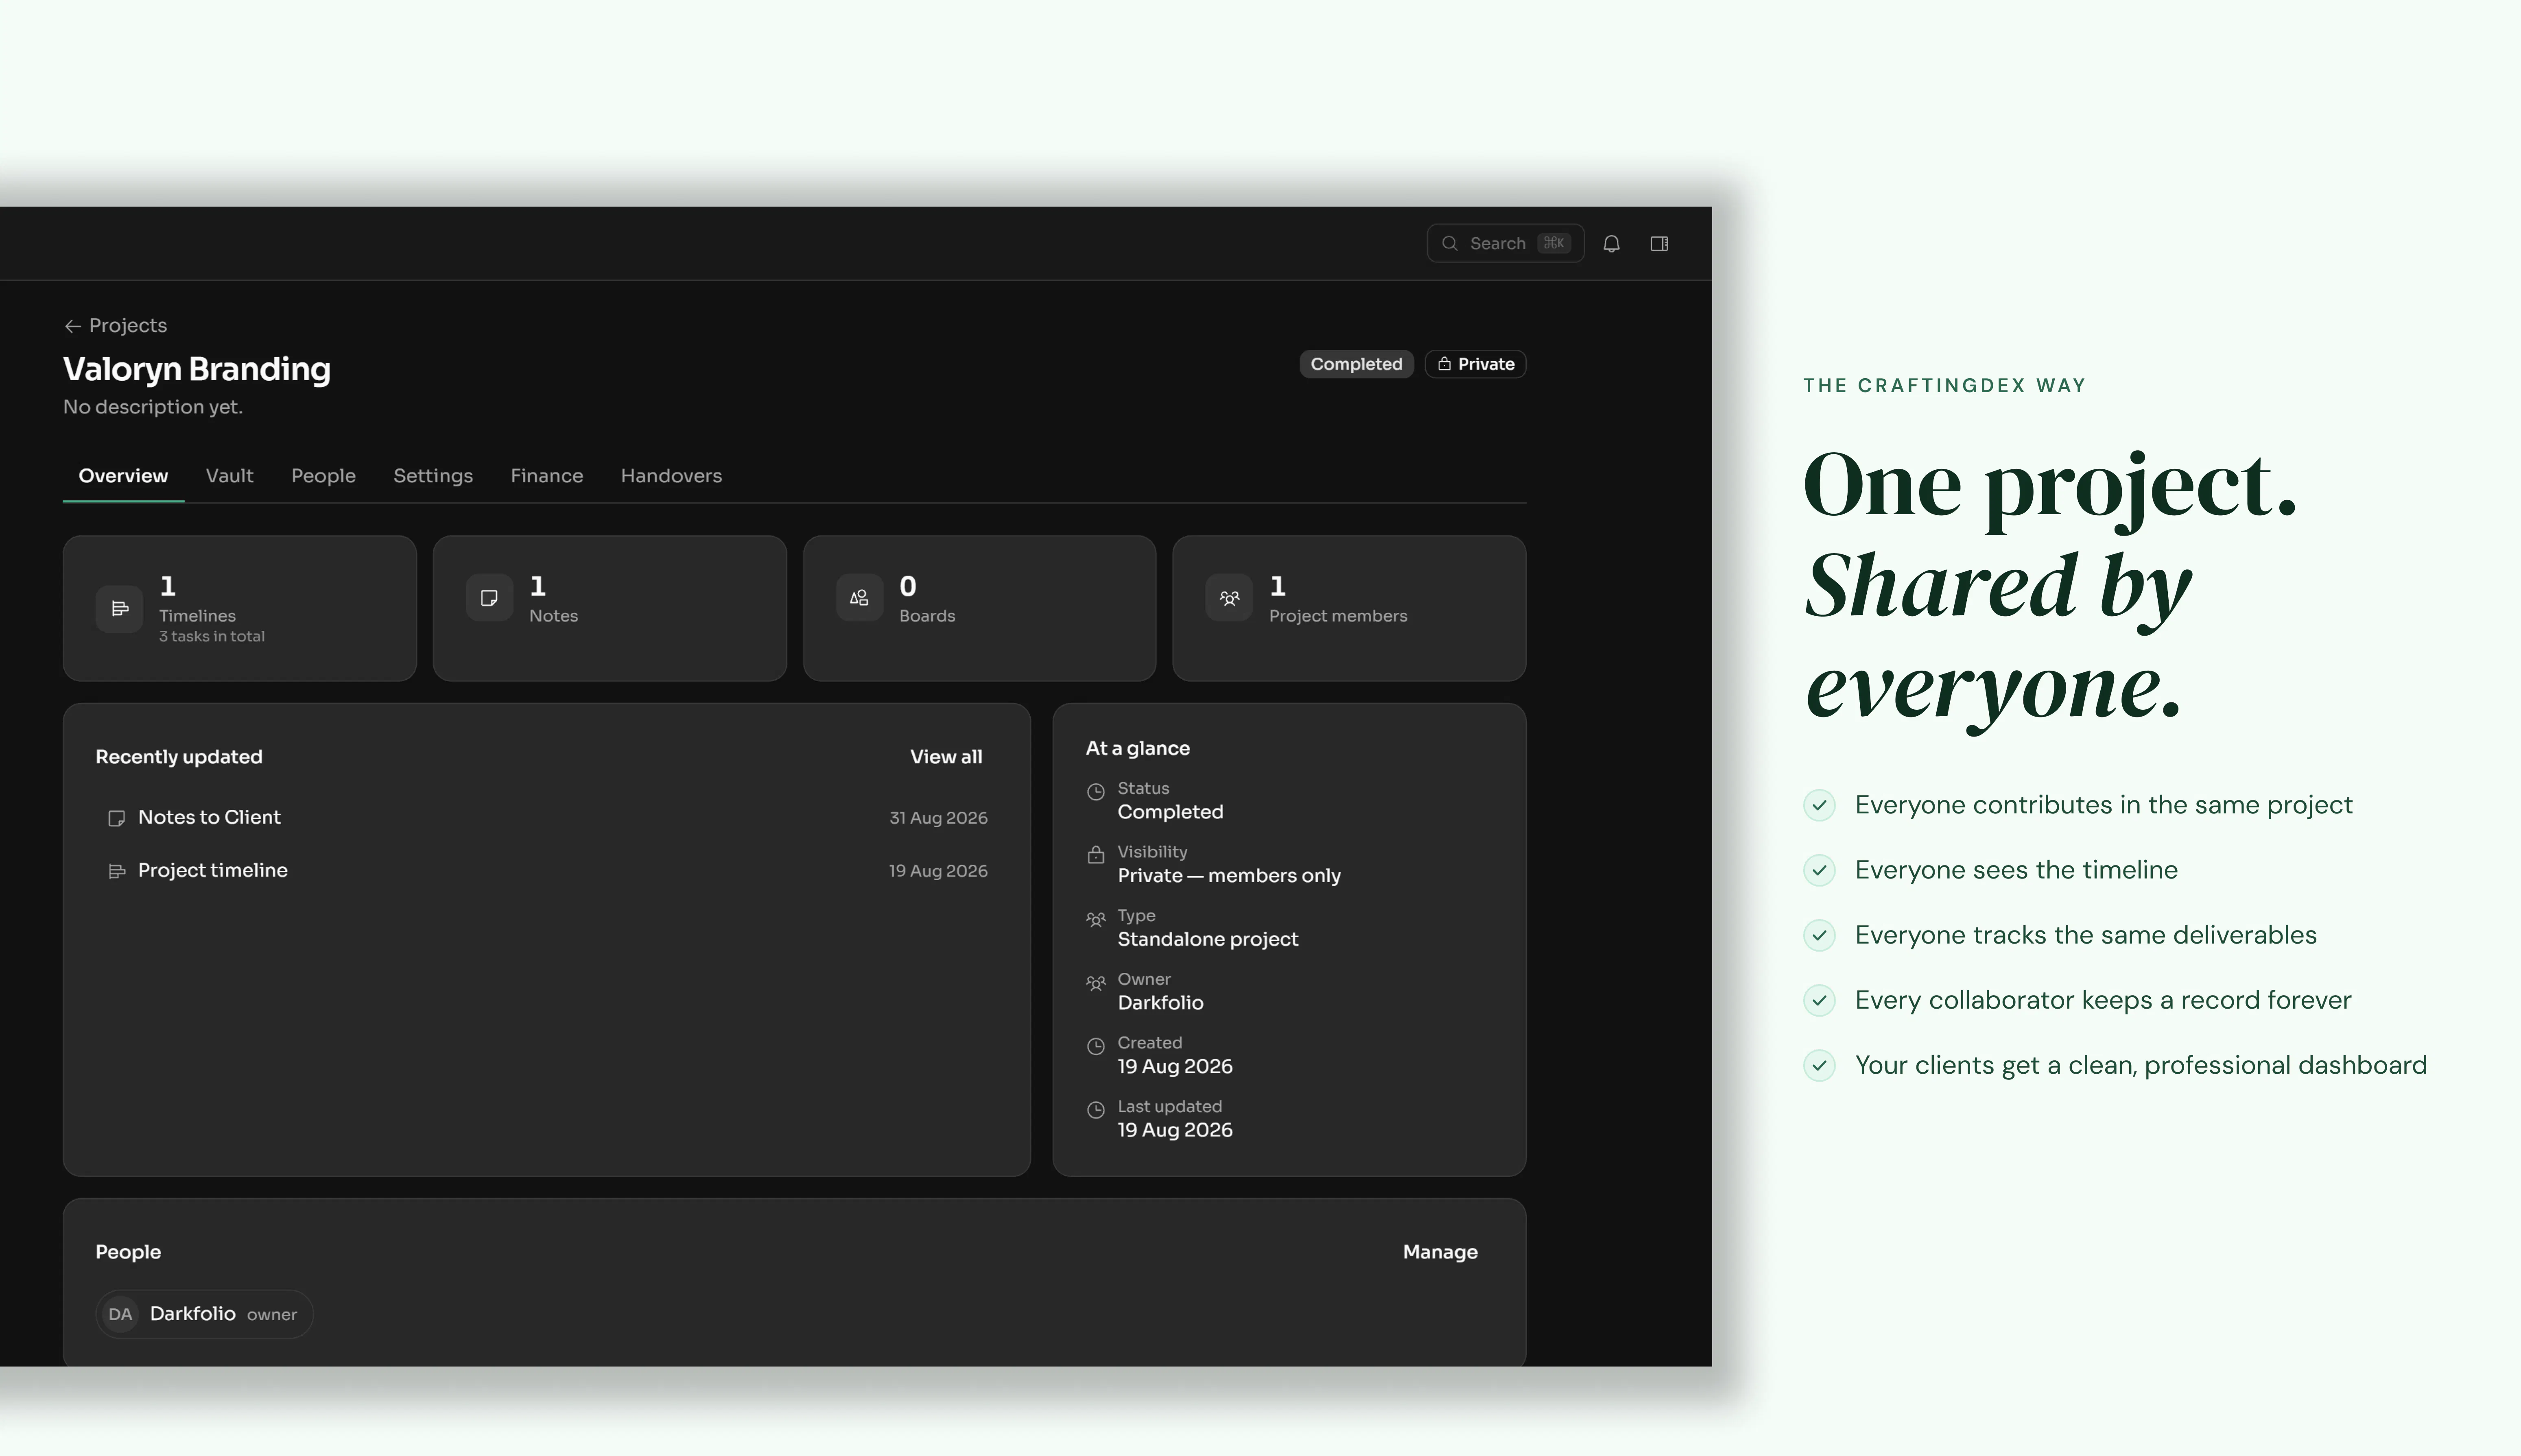Click the DA avatar in People
2521x1456 pixels.
[120, 1314]
